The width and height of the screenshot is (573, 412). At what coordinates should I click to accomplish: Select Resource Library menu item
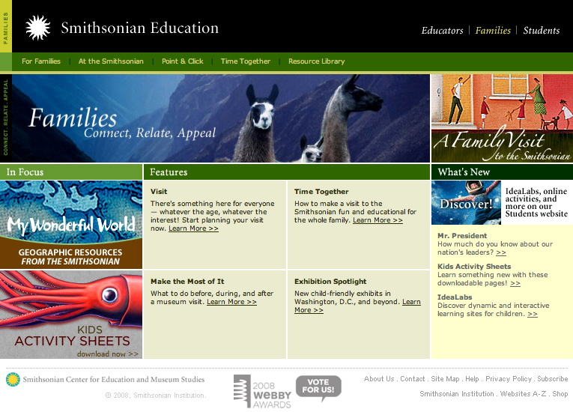[317, 61]
